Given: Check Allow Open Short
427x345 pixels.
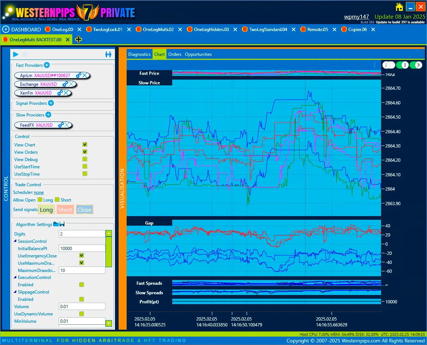Looking at the screenshot, I should coord(57,199).
